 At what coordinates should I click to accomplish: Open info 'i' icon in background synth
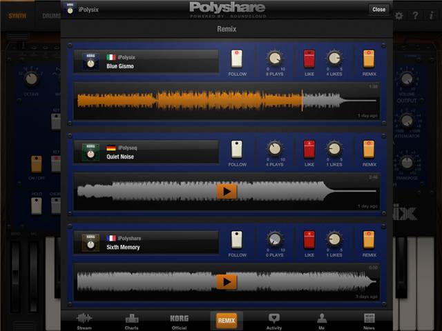(x=431, y=16)
